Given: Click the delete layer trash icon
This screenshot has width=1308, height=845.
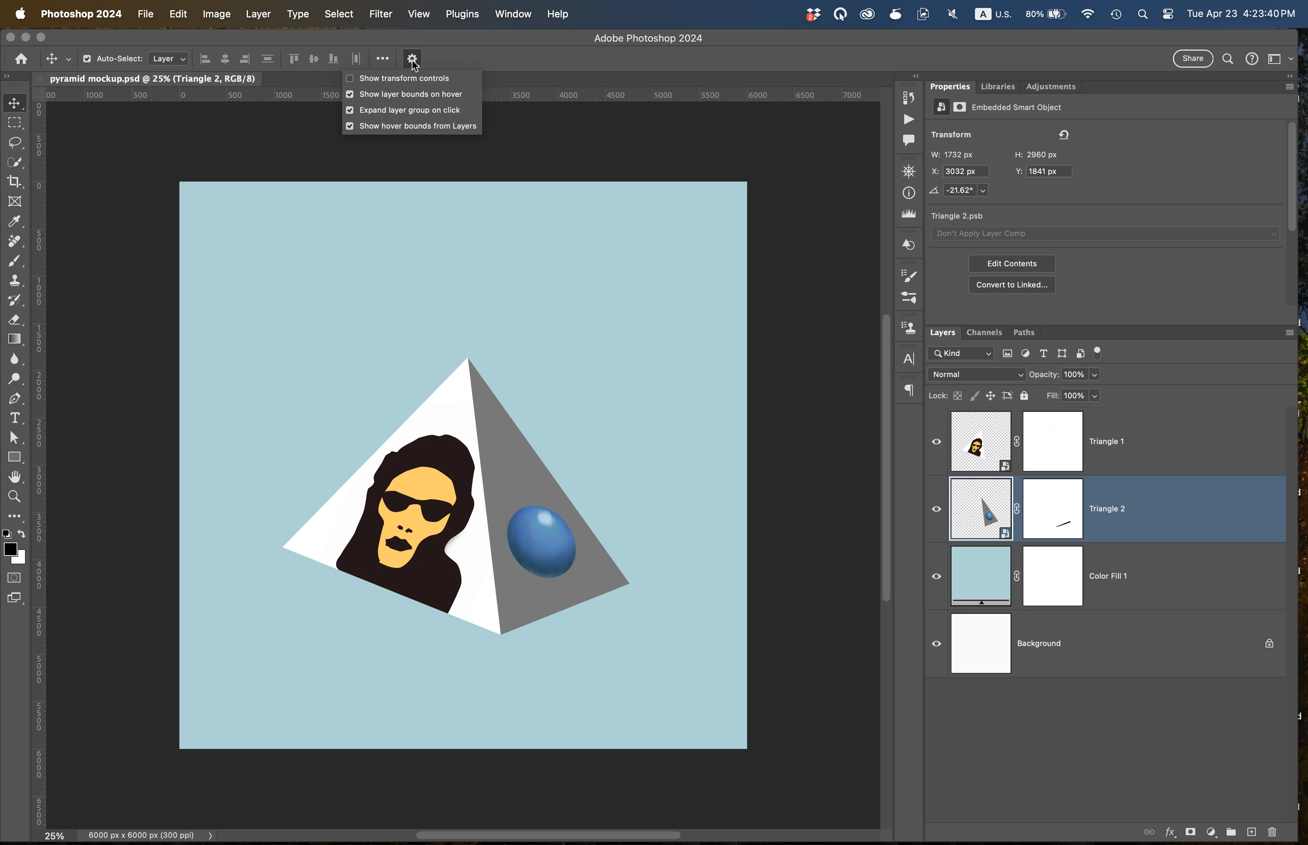Looking at the screenshot, I should point(1272,832).
